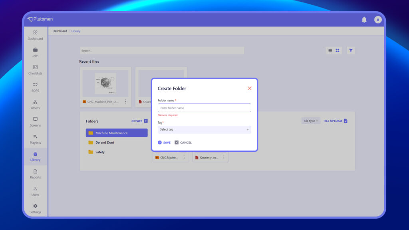Viewport: 409px width, 230px height.
Task: Click the 'Name is required' error text
Action: point(168,115)
